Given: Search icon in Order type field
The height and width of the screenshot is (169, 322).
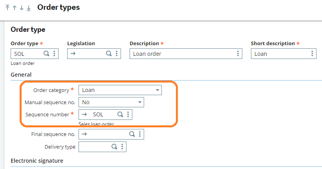Looking at the screenshot, I should 46,54.
